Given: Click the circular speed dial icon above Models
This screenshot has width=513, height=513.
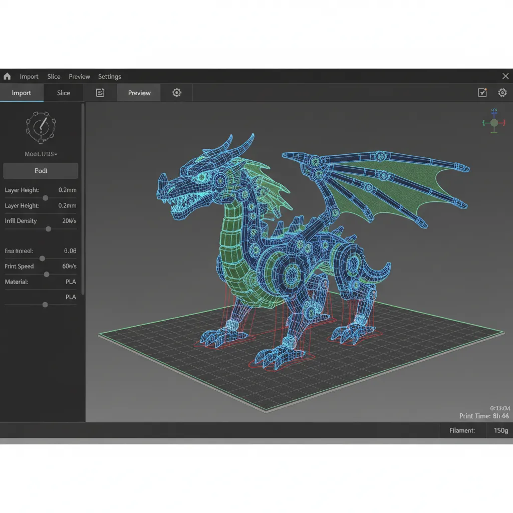Looking at the screenshot, I should point(41,127).
